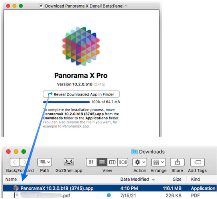Click the Application kind cell
Viewport: 217px width, 199px height.
pyautogui.click(x=203, y=188)
